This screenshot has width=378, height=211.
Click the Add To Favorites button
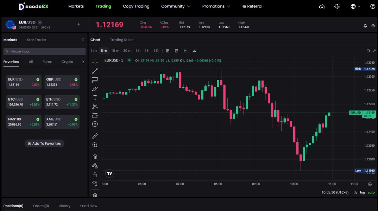pos(44,143)
